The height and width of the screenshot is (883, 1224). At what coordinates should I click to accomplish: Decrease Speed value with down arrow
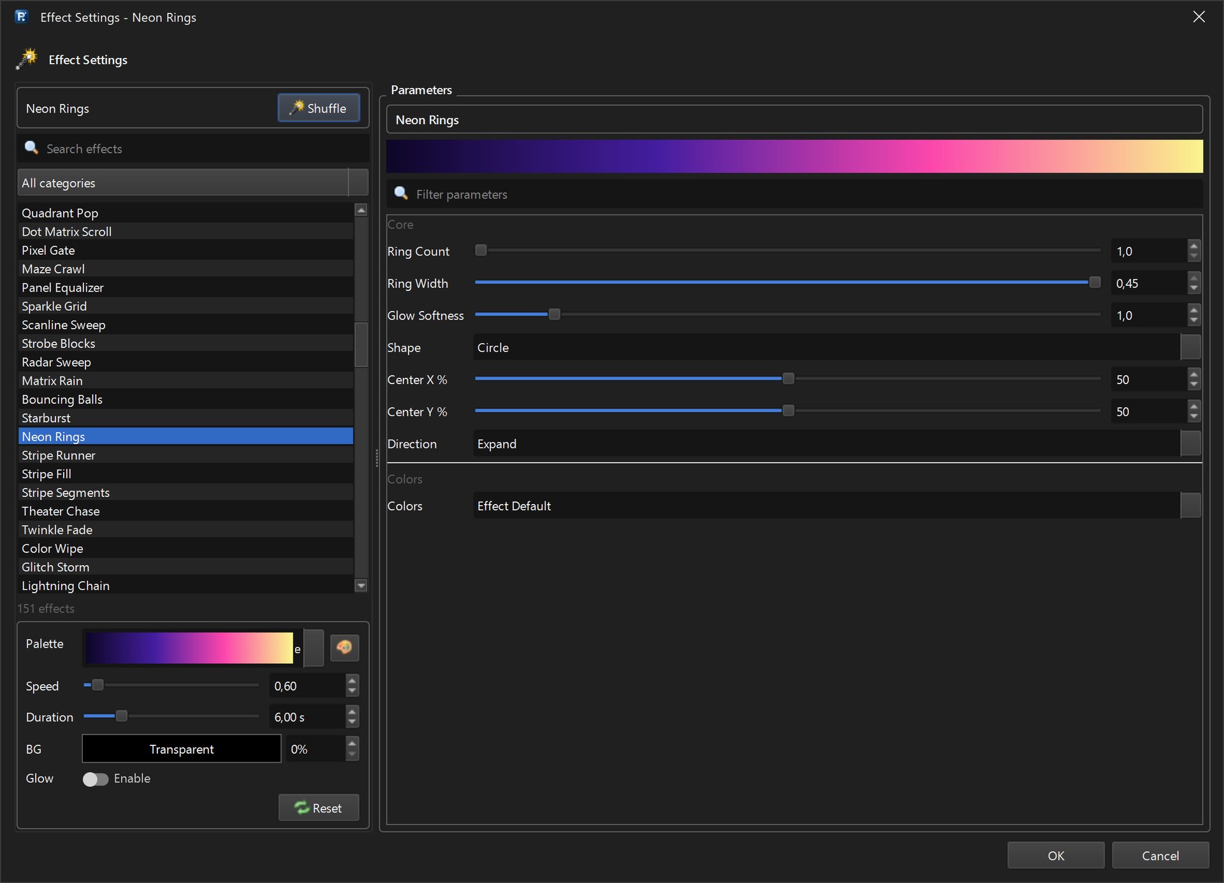point(352,691)
